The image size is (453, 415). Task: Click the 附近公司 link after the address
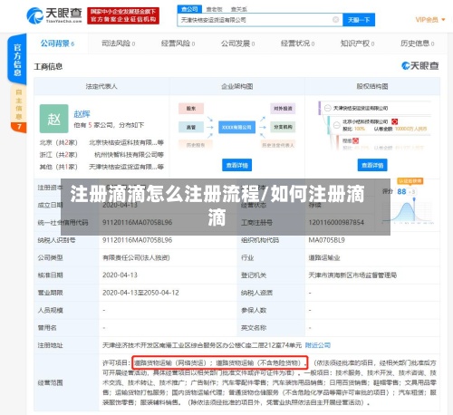pos(318,345)
